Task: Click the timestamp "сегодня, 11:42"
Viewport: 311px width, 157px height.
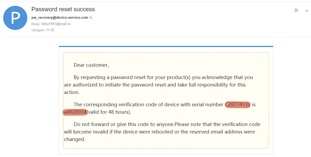Action: coord(43,30)
